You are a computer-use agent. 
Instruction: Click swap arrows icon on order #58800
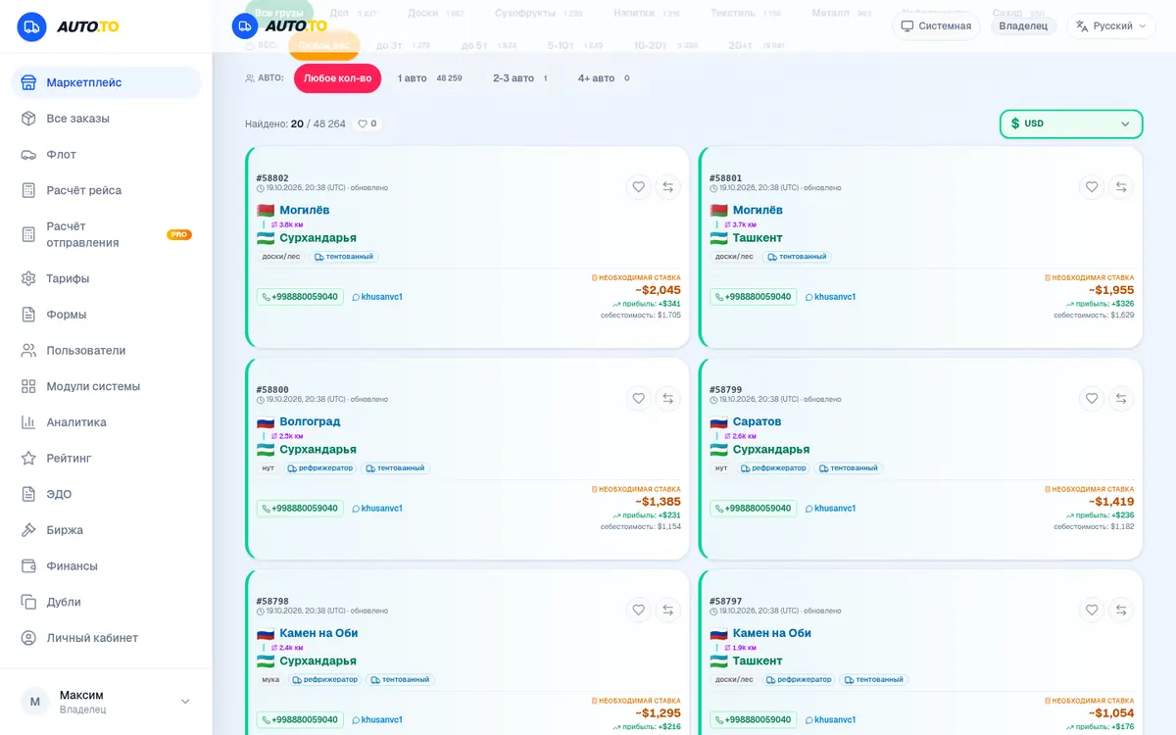[x=668, y=399]
